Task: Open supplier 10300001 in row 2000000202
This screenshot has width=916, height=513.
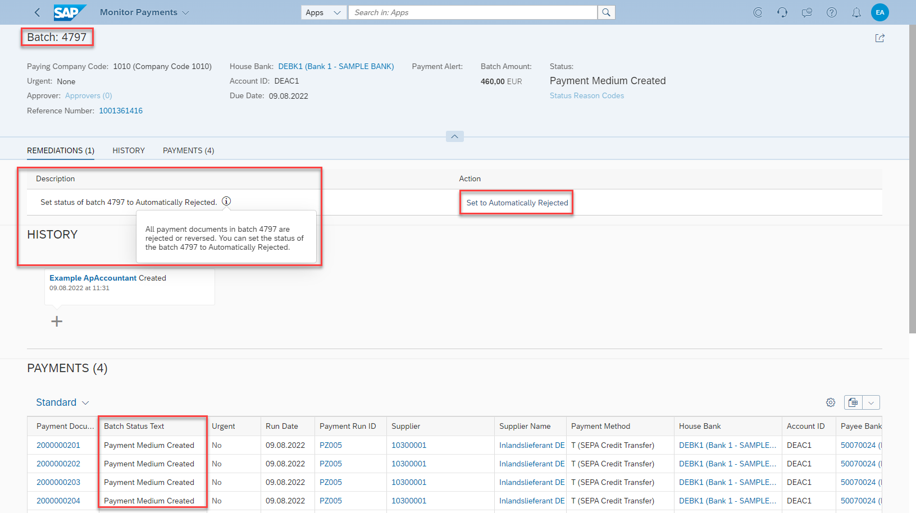Action: pos(409,464)
